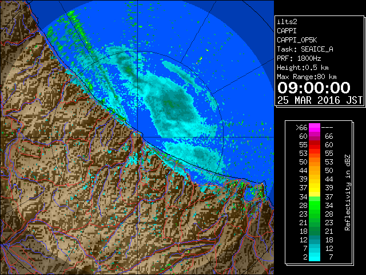Image resolution: width=366 pixels, height=275 pixels.
Task: Pick the yellow band of the color scale
Action: [315, 188]
